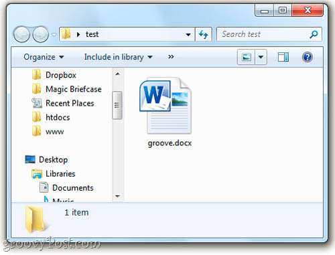Select the www folder in the sidebar
The width and height of the screenshot is (335, 255).
55,132
